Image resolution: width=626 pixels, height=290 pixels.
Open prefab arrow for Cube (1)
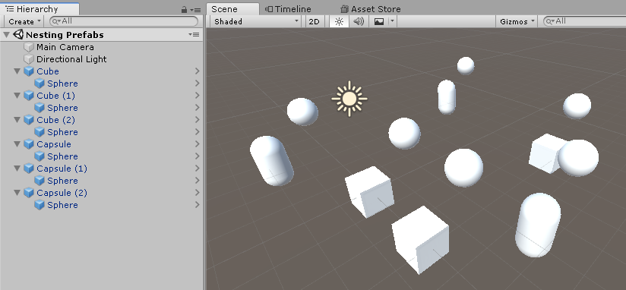197,96
